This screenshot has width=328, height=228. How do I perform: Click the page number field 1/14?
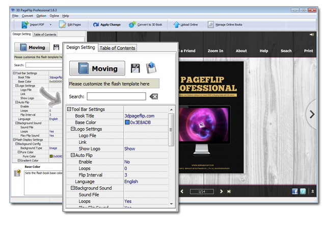(202, 192)
